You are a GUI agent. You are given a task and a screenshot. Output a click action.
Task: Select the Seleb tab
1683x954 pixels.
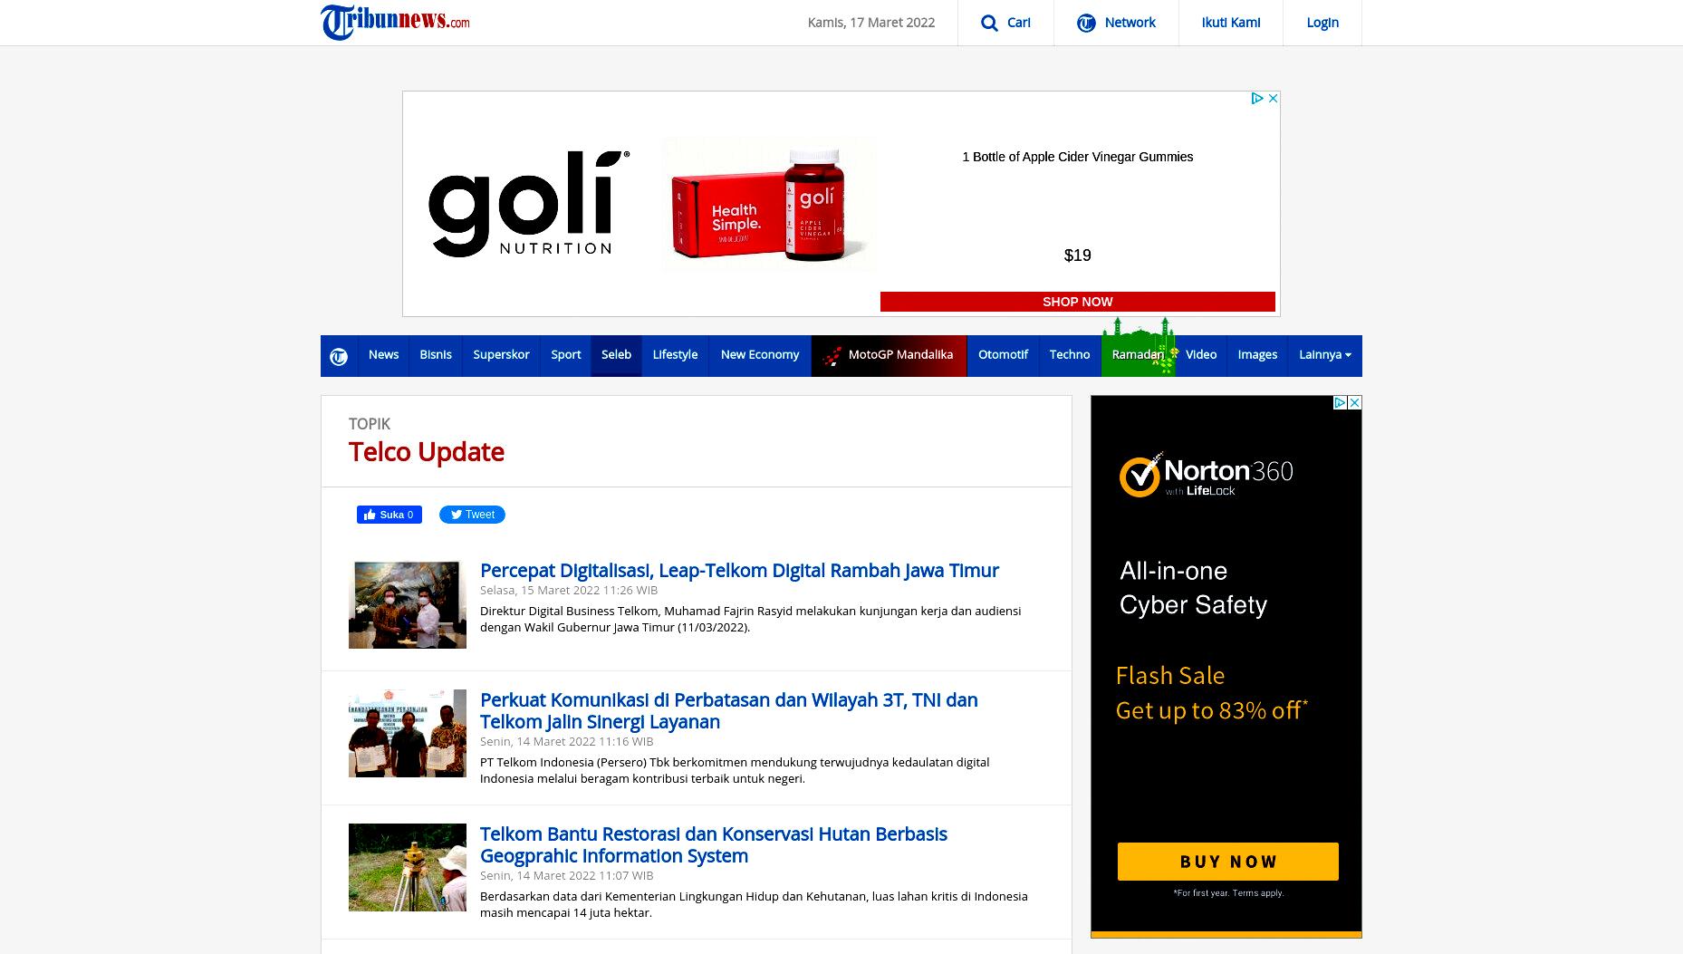click(x=616, y=355)
